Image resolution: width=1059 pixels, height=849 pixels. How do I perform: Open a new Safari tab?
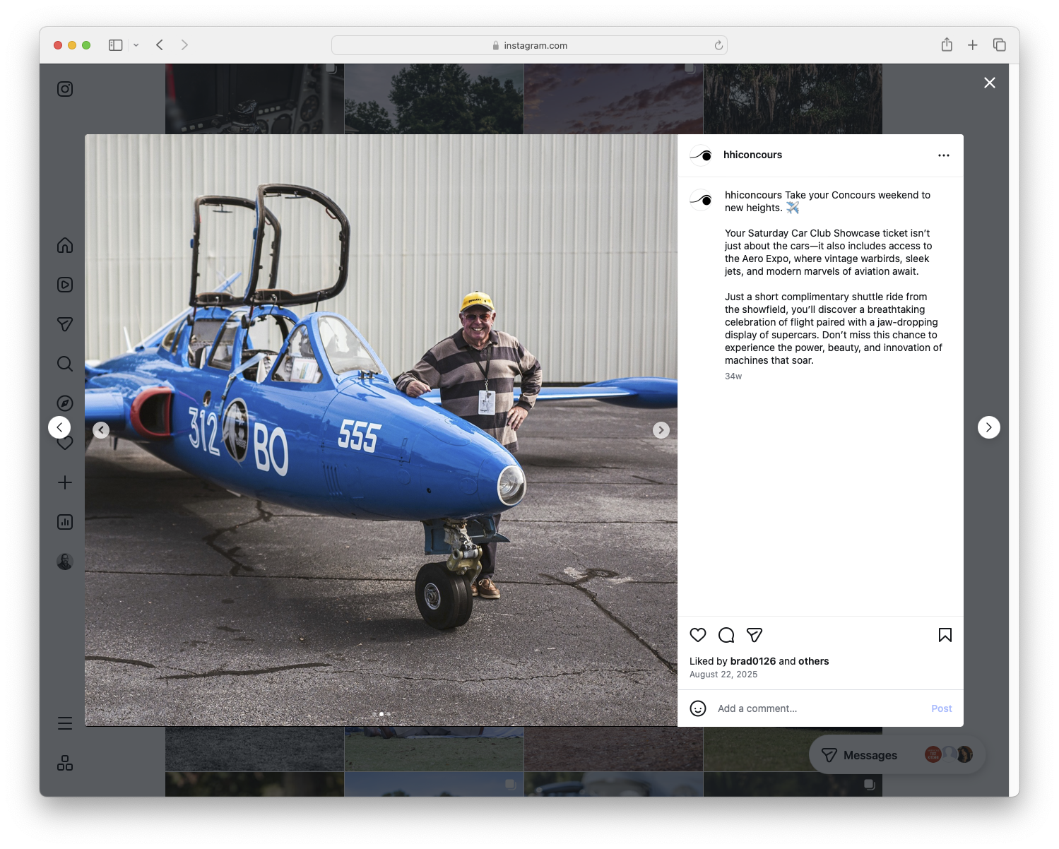(x=973, y=45)
